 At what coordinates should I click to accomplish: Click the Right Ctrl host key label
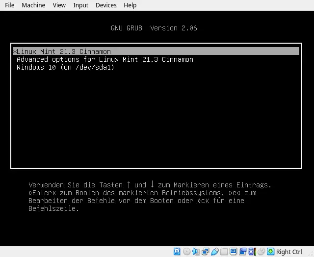point(289,252)
